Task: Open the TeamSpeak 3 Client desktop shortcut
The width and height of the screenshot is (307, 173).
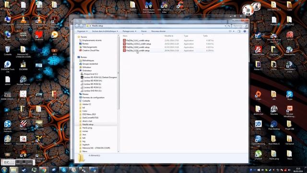Action: (290, 67)
